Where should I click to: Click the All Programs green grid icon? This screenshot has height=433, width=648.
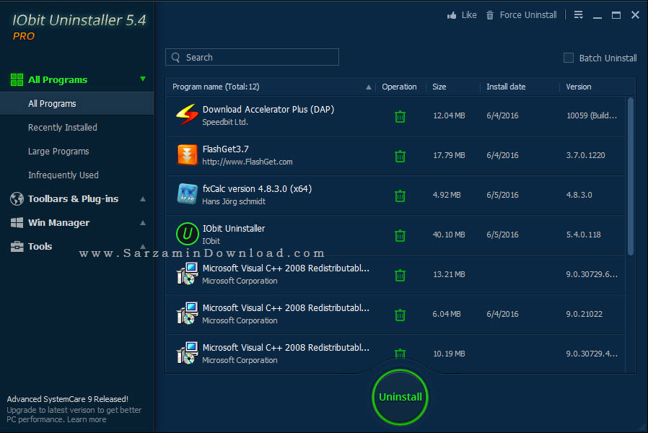click(x=17, y=79)
